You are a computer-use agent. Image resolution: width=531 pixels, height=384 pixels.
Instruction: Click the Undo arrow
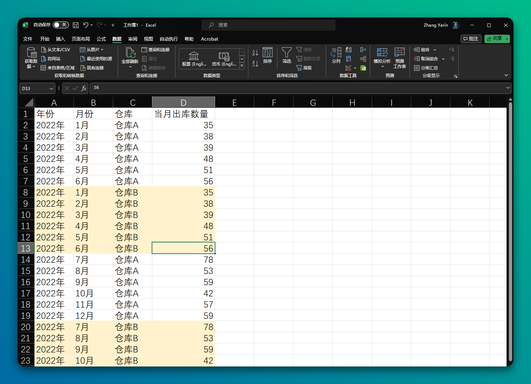[85, 25]
